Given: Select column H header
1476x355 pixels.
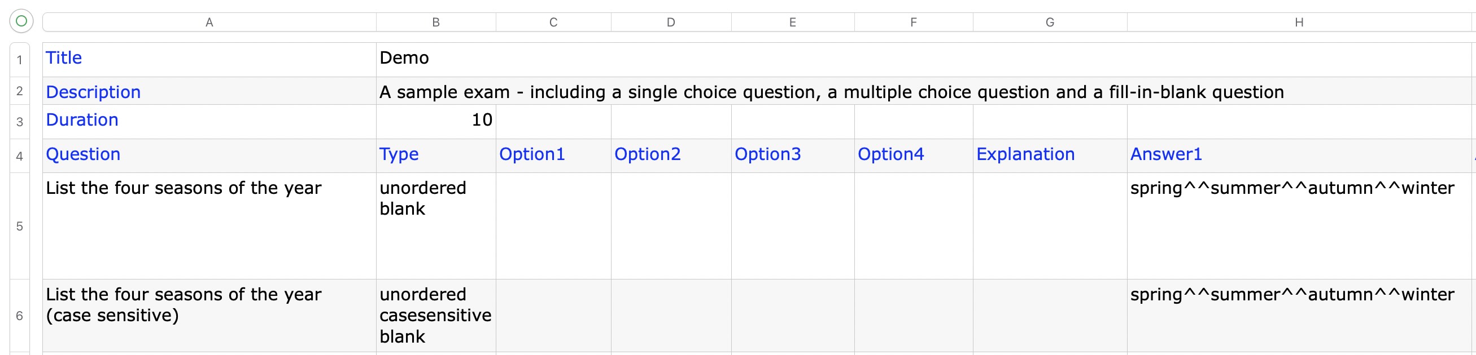Looking at the screenshot, I should pos(1299,23).
